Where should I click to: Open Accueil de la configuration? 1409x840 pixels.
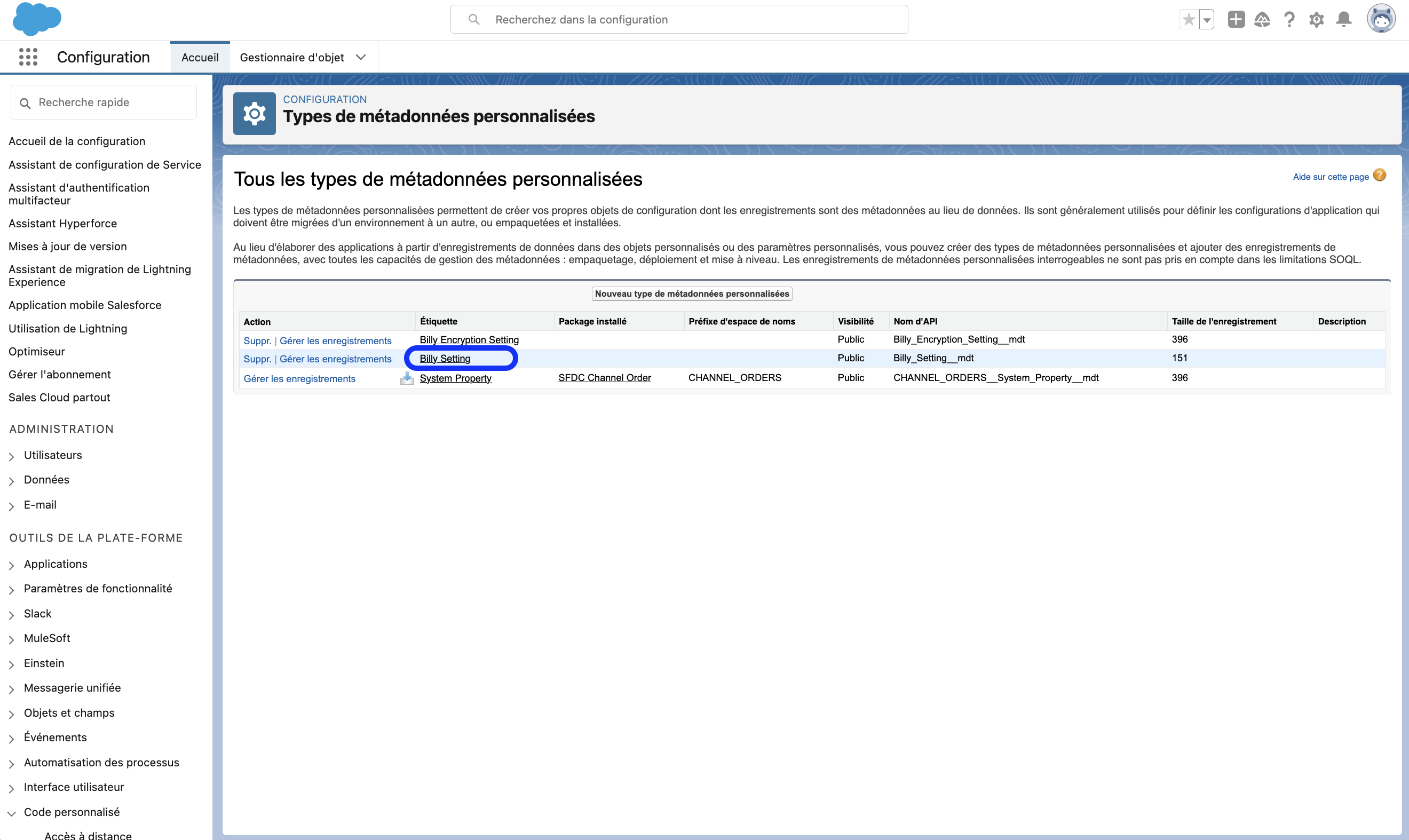coord(77,141)
